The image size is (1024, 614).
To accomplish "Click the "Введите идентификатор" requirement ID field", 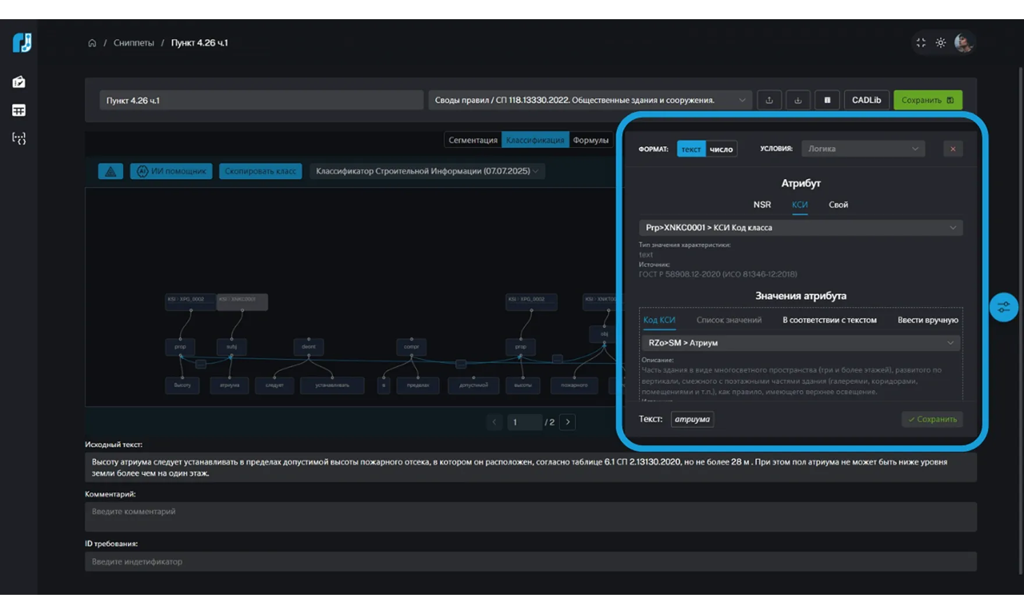I will (531, 562).
